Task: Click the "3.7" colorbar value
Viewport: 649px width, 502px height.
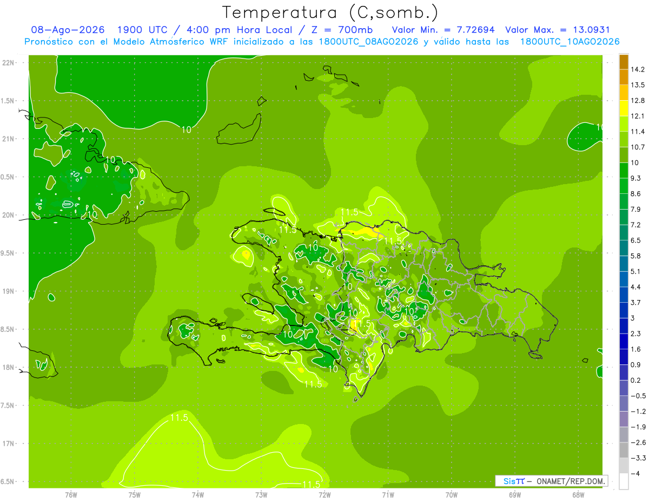Action: point(635,303)
